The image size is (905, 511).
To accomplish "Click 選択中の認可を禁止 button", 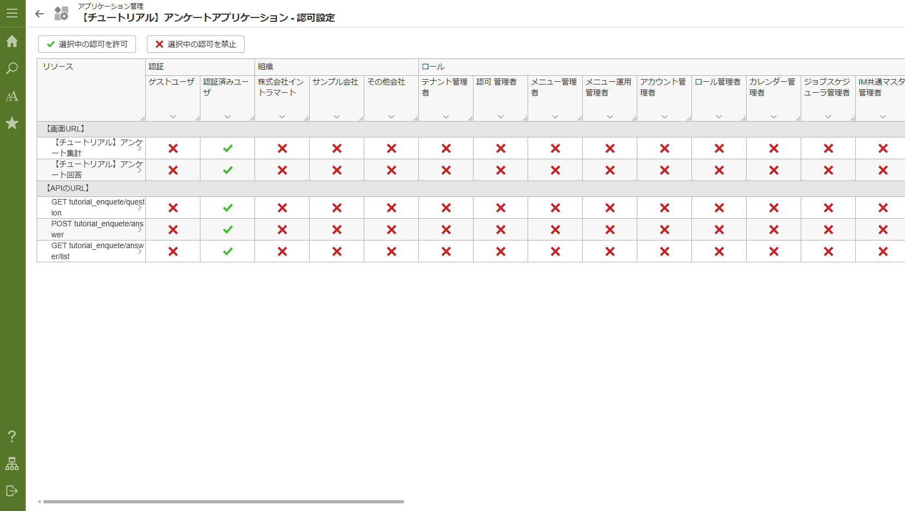I will tap(196, 44).
